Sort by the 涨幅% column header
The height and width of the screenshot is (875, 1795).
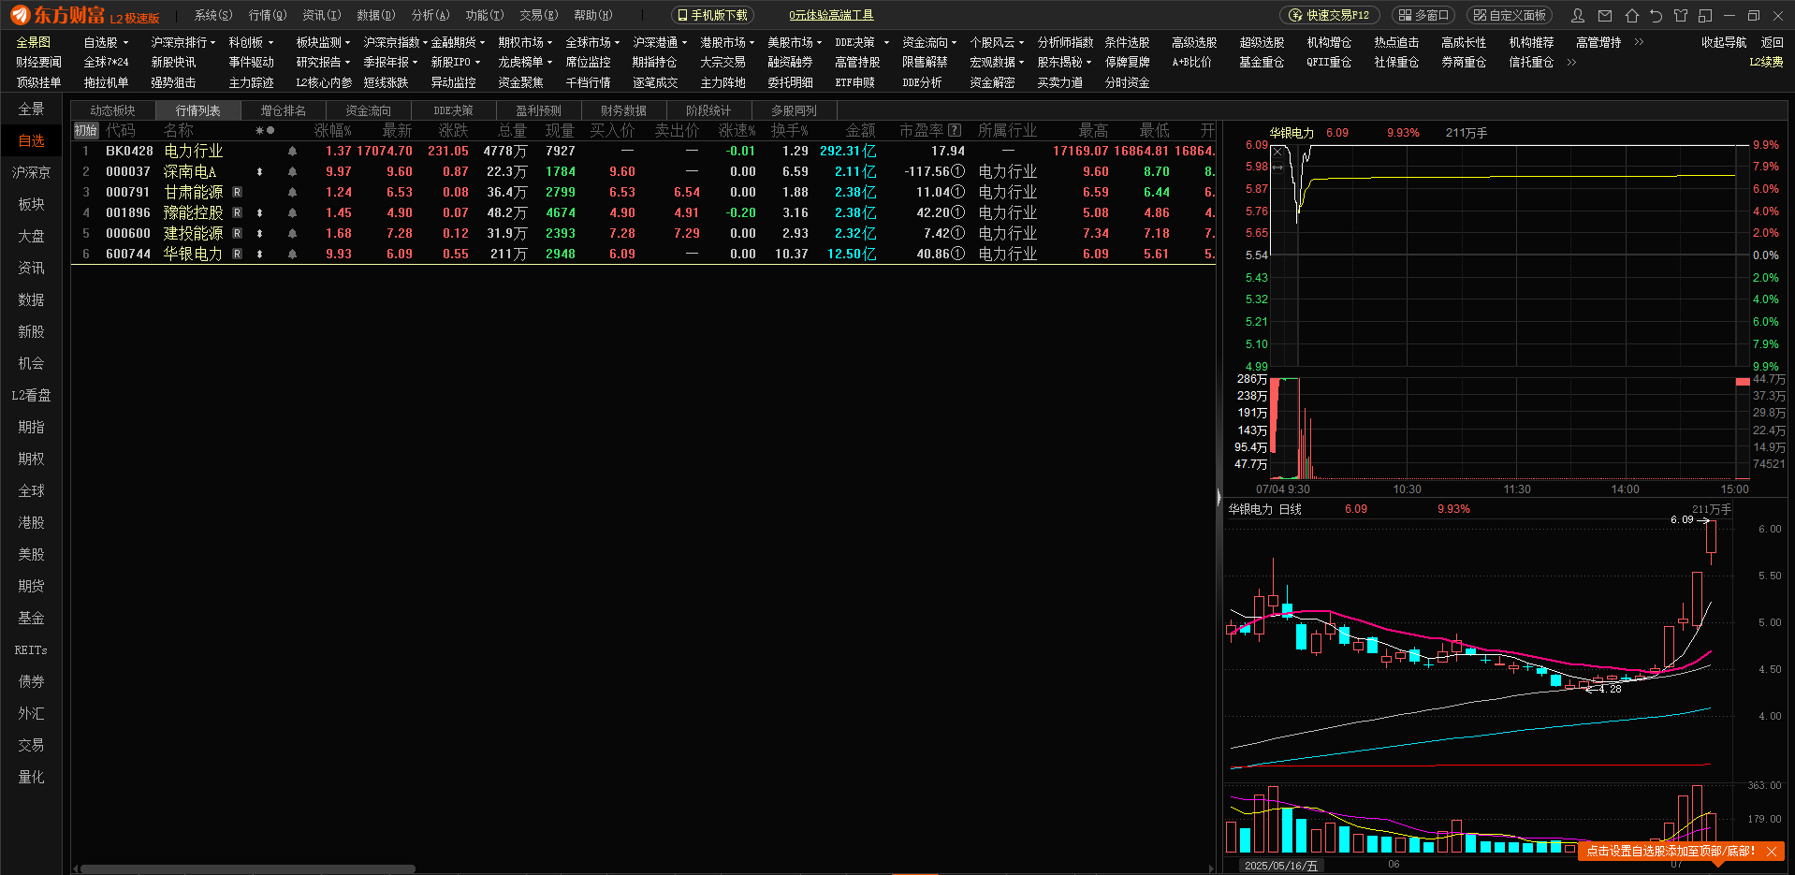pyautogui.click(x=332, y=131)
